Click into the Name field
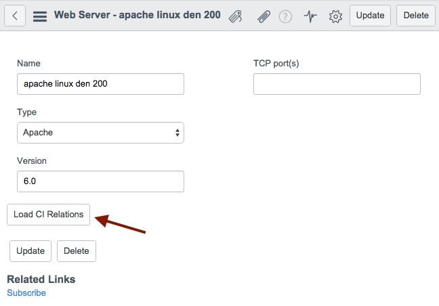Screen dimensions: 439x306 pos(100,84)
